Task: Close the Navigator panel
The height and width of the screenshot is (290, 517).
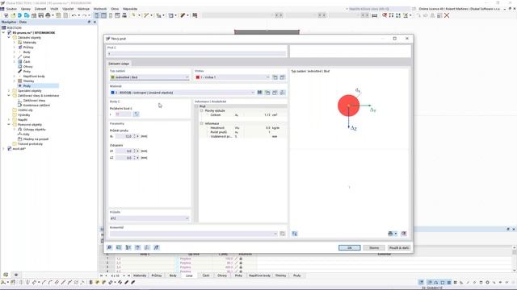Action: click(95, 22)
